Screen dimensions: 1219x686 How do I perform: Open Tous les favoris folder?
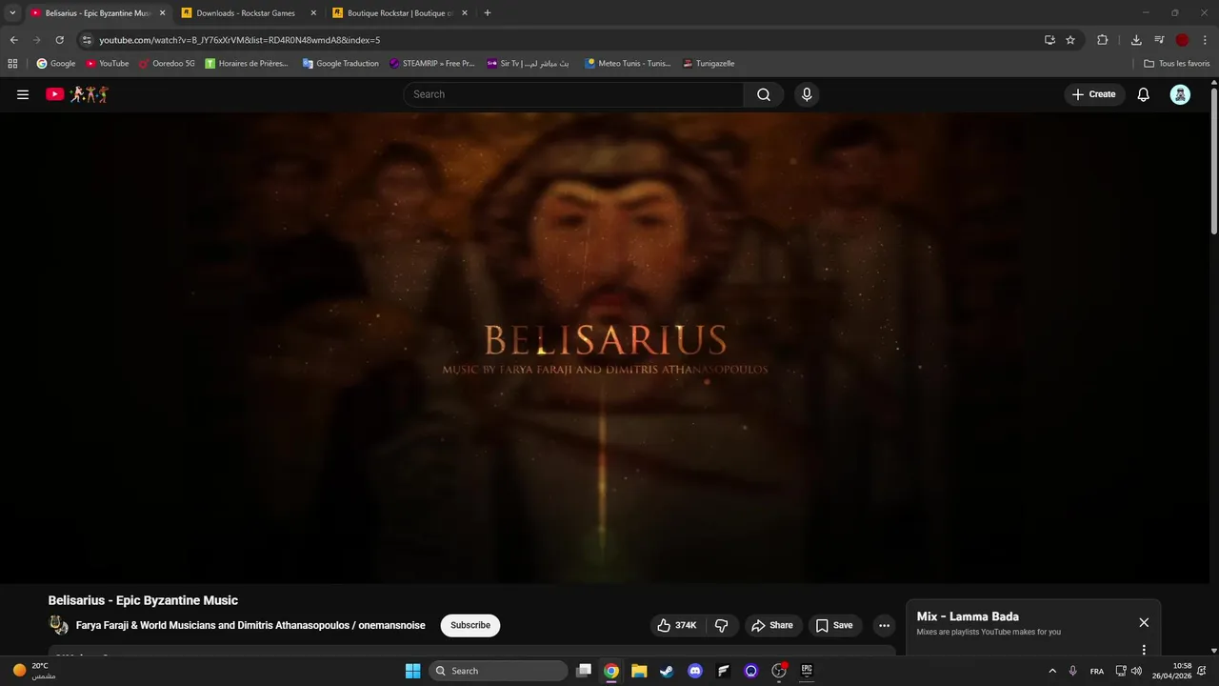pos(1177,64)
